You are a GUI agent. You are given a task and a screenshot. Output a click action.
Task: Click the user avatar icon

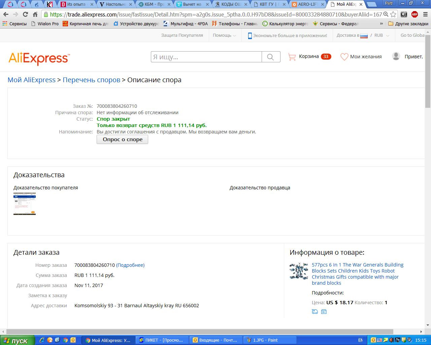[396, 56]
